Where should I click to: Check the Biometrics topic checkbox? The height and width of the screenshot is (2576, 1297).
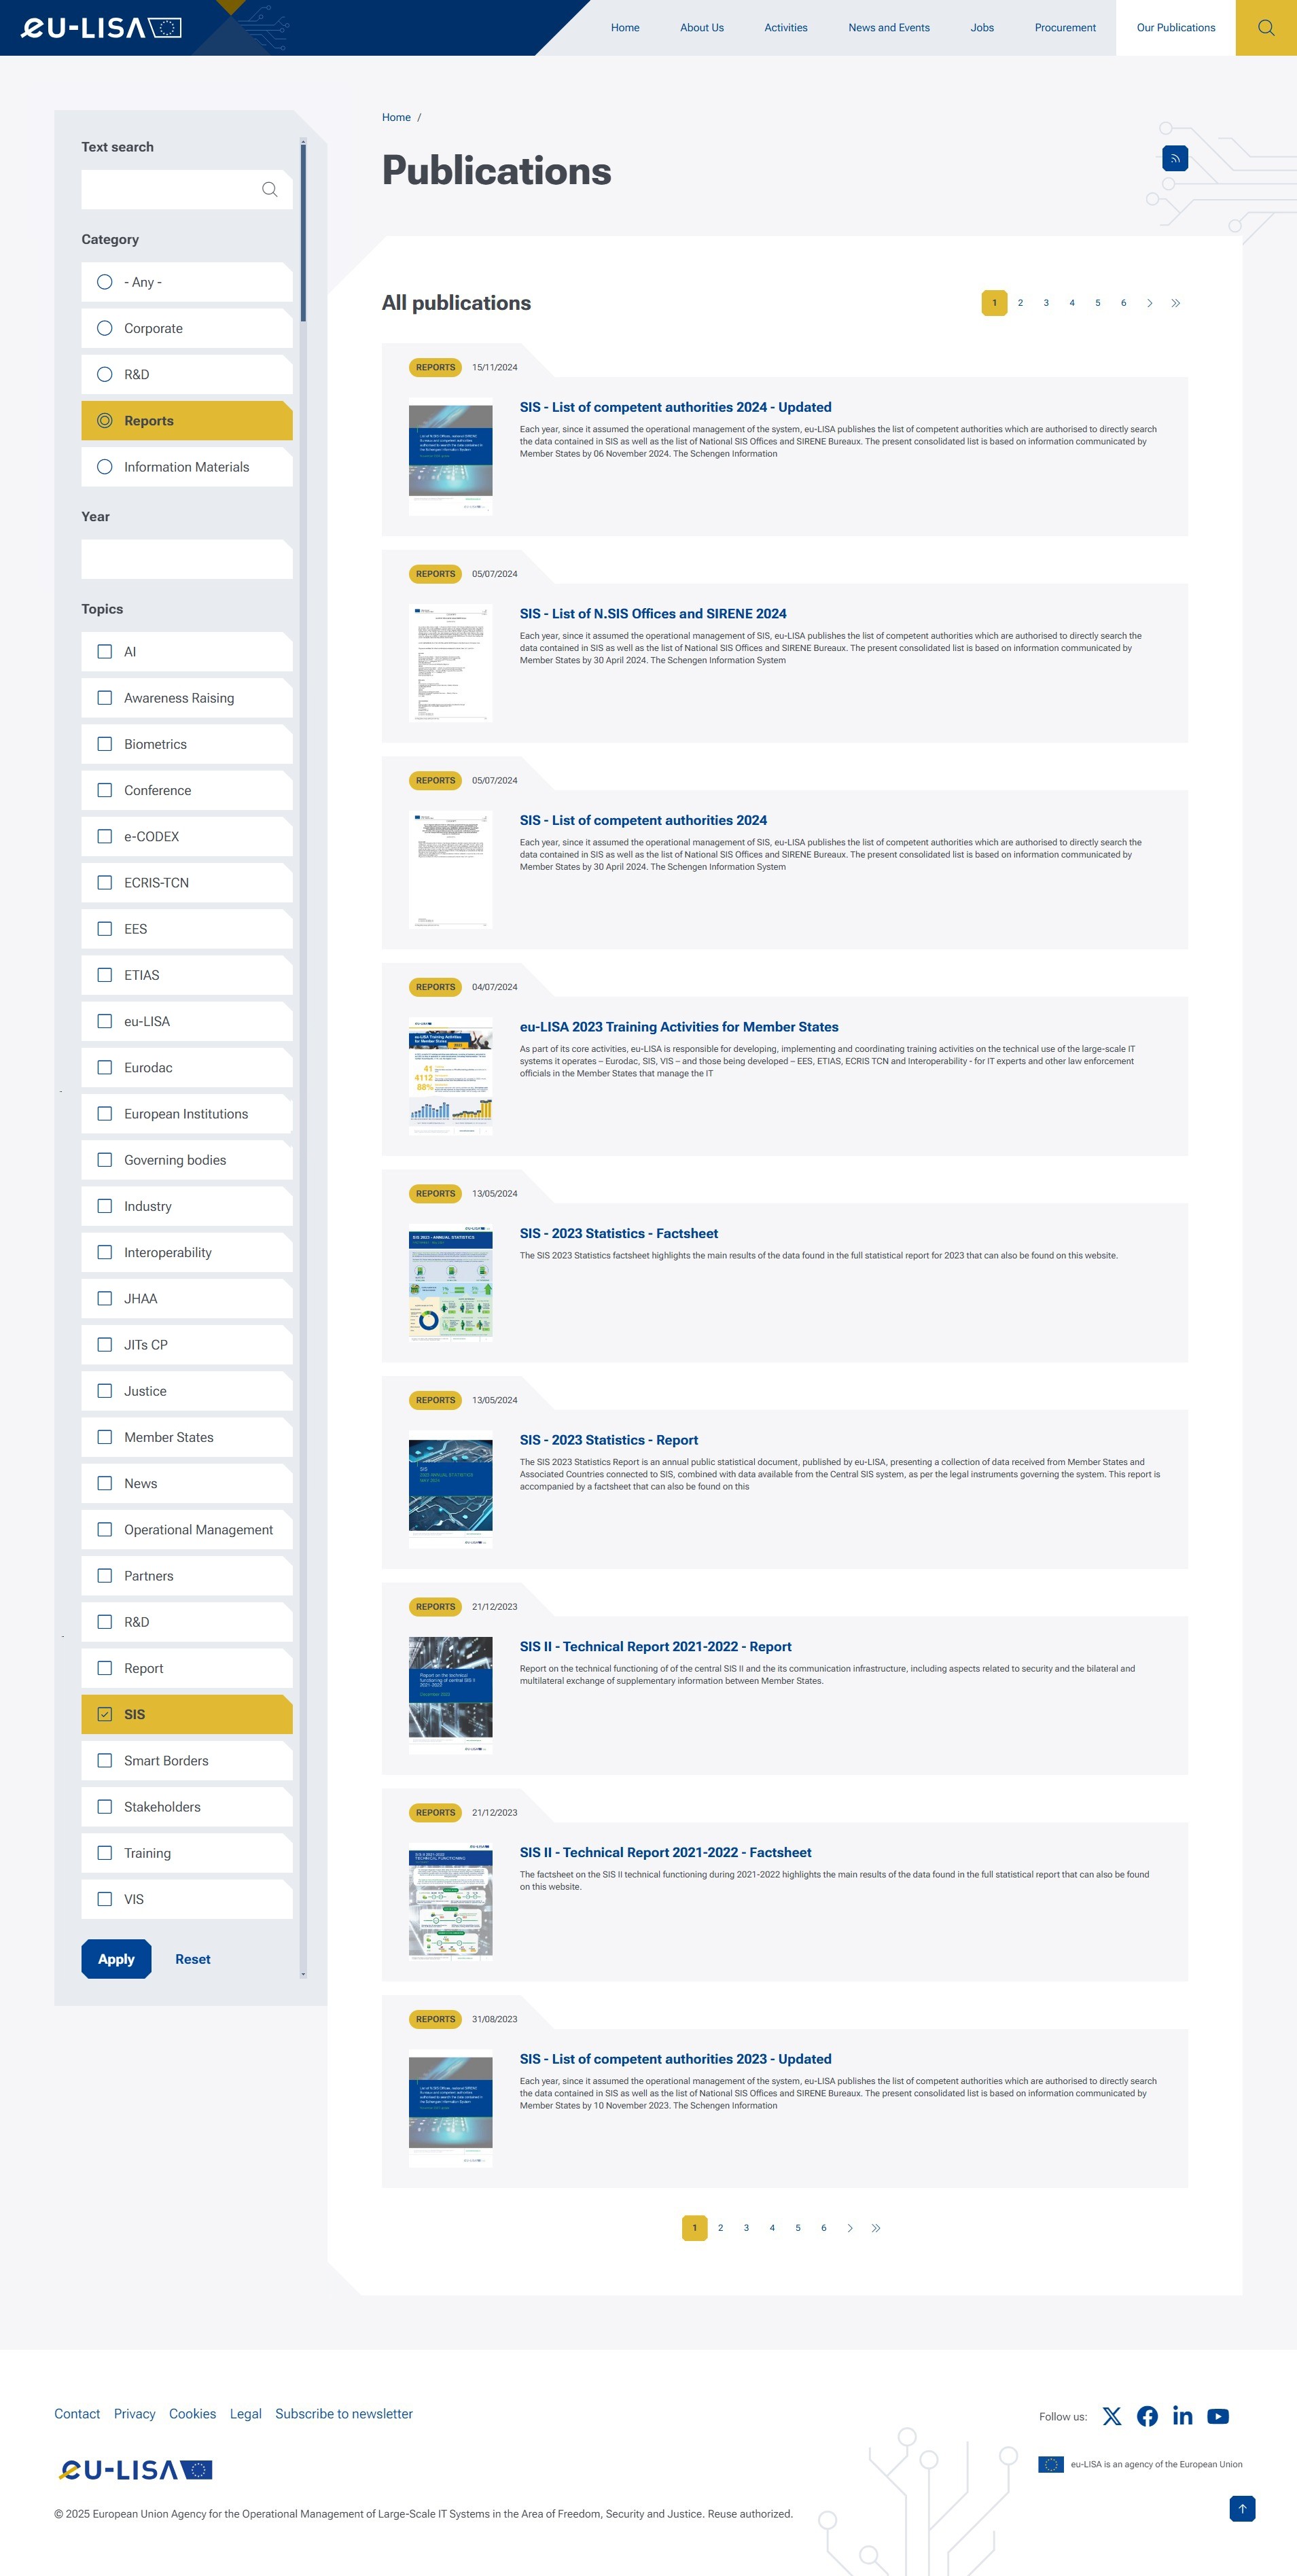(105, 744)
